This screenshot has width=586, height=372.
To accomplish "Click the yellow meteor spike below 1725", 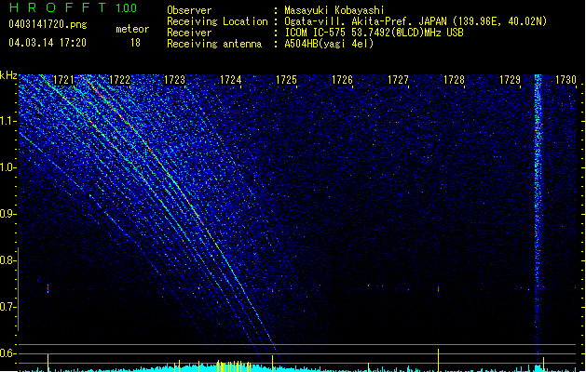I will point(272,364).
